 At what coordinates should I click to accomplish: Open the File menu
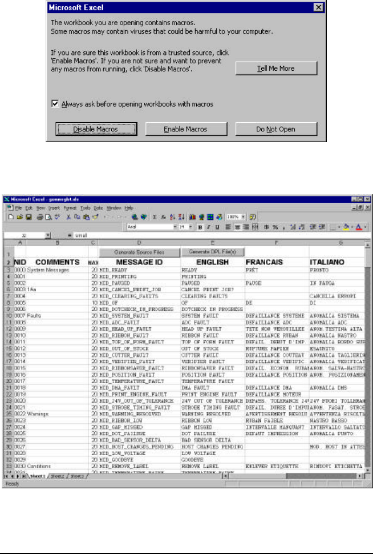(x=19, y=208)
